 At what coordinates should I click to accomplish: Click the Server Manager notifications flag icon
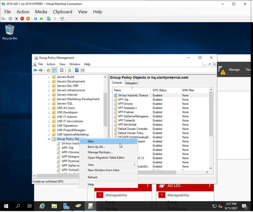tap(222, 70)
